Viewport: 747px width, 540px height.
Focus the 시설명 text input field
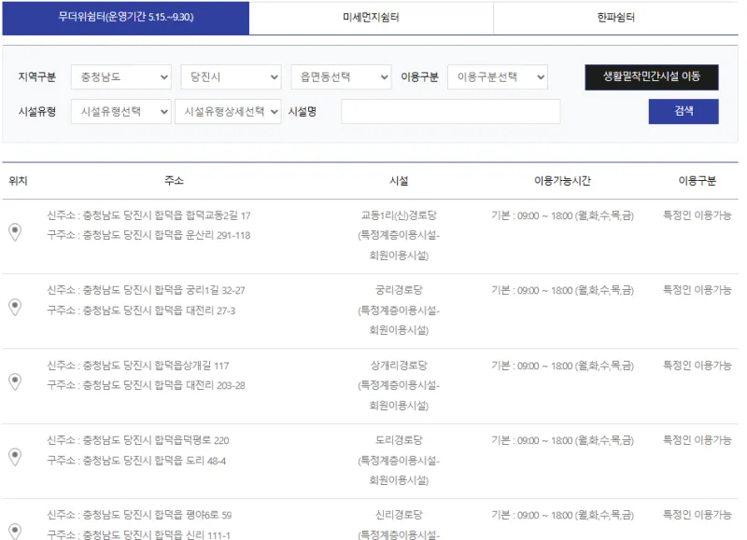(451, 112)
